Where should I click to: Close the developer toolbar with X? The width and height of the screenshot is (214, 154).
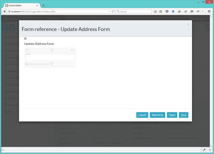click(210, 150)
